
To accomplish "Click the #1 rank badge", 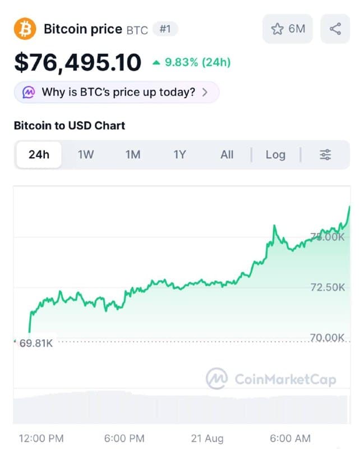I will point(165,29).
